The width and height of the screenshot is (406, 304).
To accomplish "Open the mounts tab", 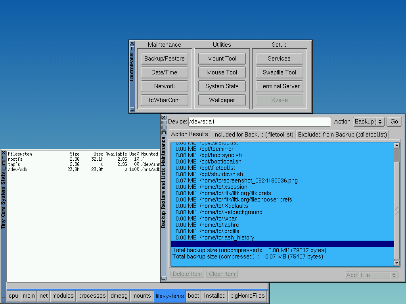I will (142, 296).
